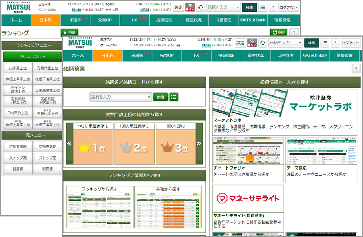Image resolution: width=363 pixels, height=237 pixels.
Task: Expand the 銘柄を入力 dropdown in the back window header
Action: pos(238,7)
